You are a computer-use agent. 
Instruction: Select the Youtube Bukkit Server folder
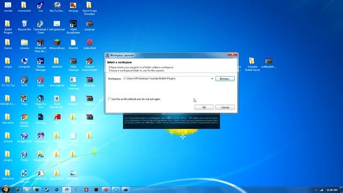click(x=252, y=64)
